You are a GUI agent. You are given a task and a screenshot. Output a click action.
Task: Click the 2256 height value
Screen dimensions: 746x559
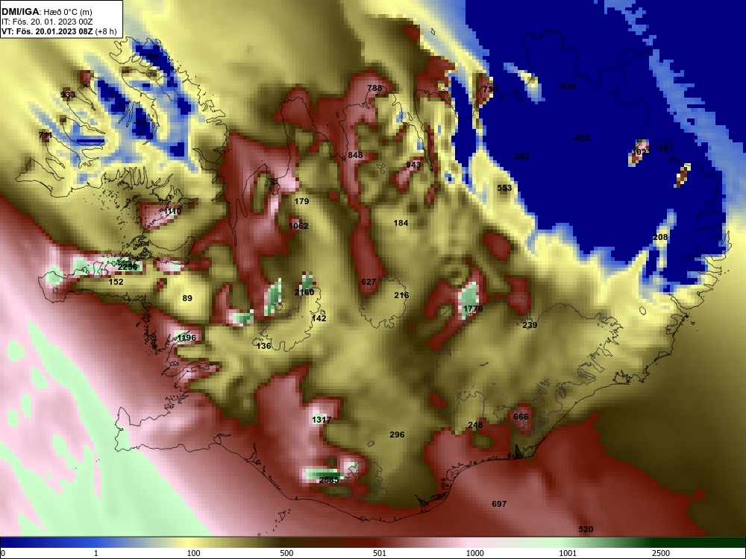[128, 267]
